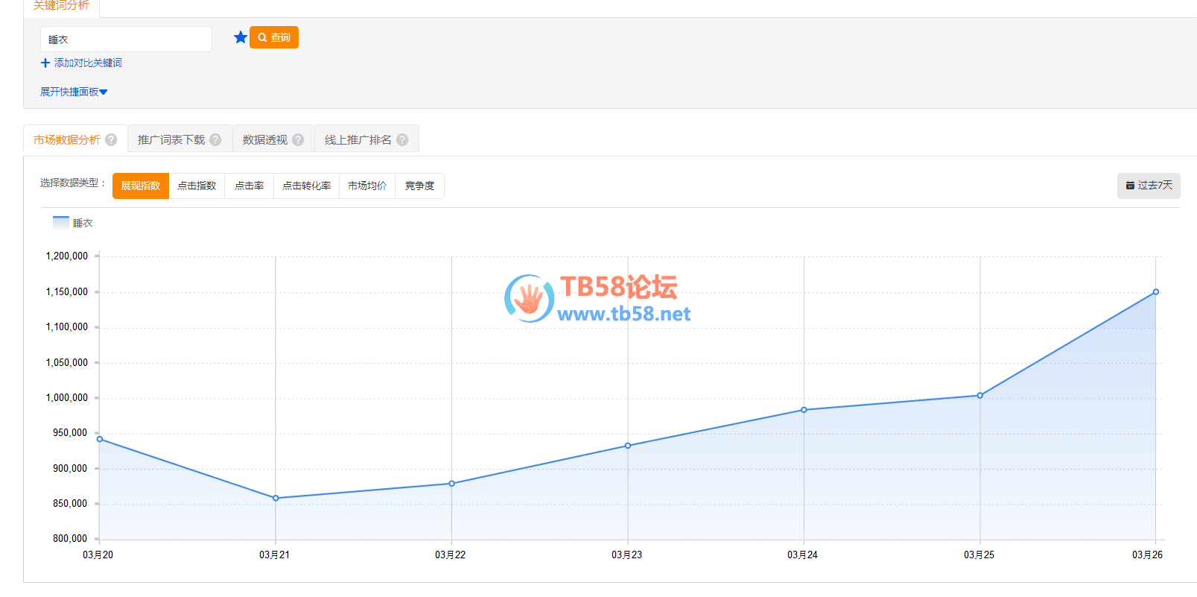Screen dimensions: 1197x597
Task: Select the 点击指数 data type
Action: coord(197,186)
